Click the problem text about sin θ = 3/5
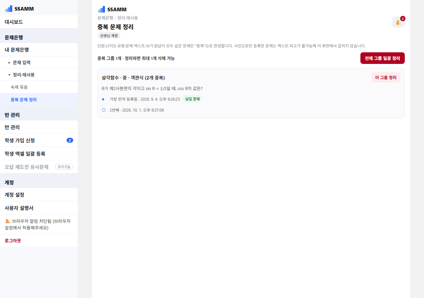This screenshot has width=424, height=298. click(152, 88)
